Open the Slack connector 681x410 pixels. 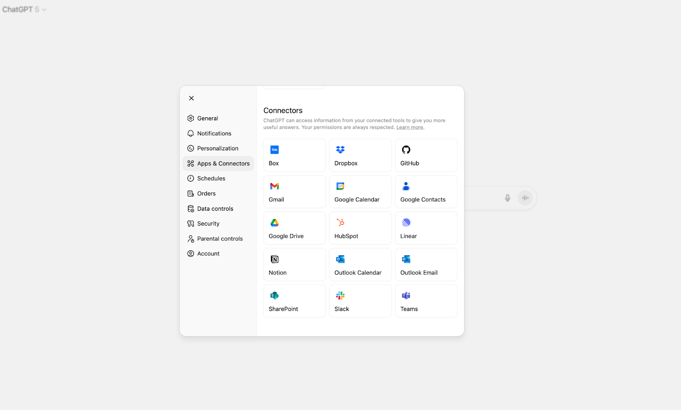[x=360, y=301]
